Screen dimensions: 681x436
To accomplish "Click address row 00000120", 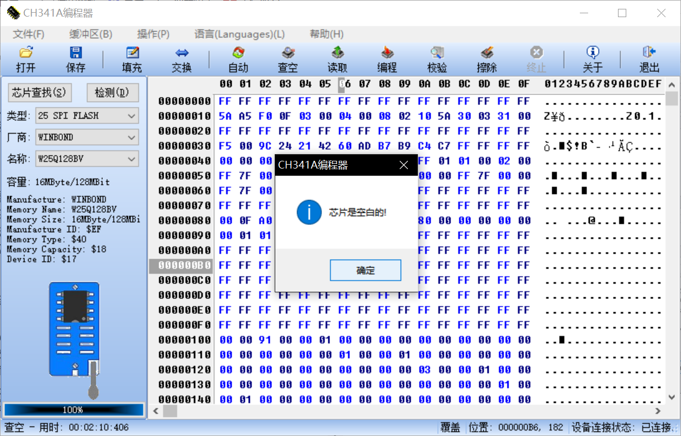I will (x=185, y=370).
